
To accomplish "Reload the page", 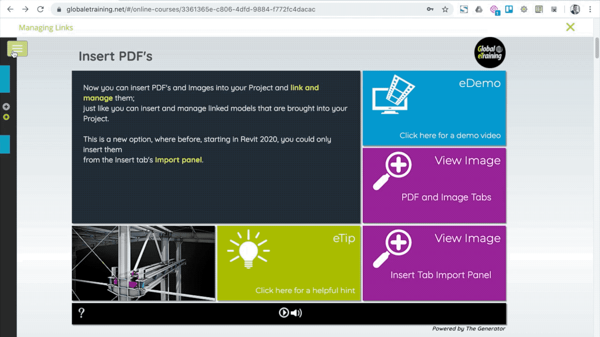I will 40,9.
